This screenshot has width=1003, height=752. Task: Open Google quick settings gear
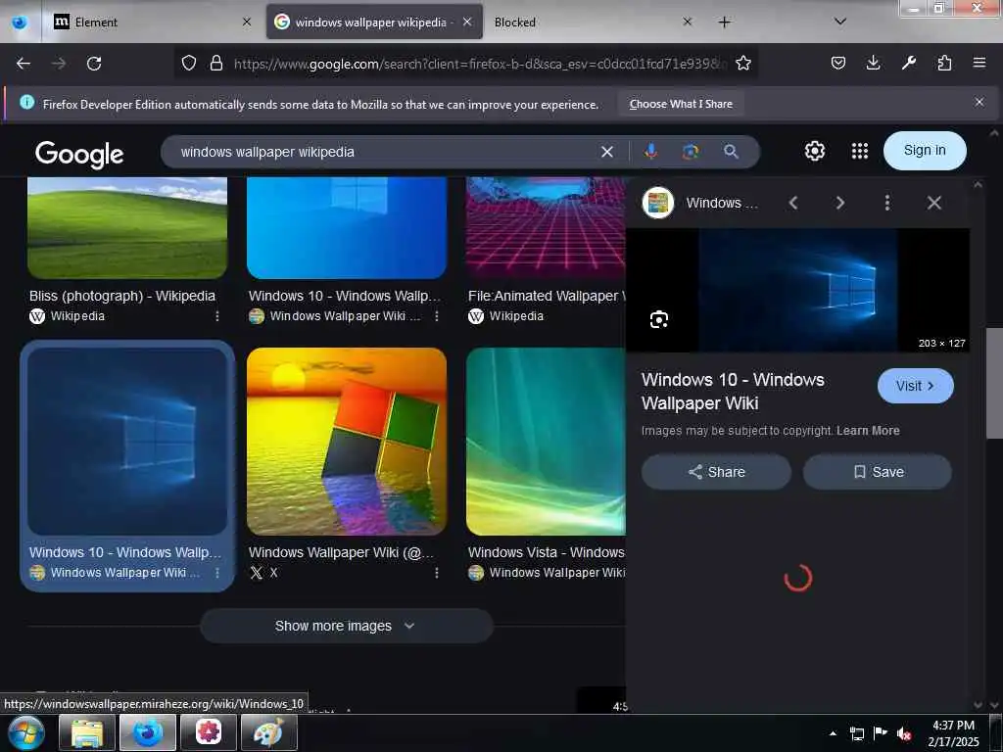point(814,151)
